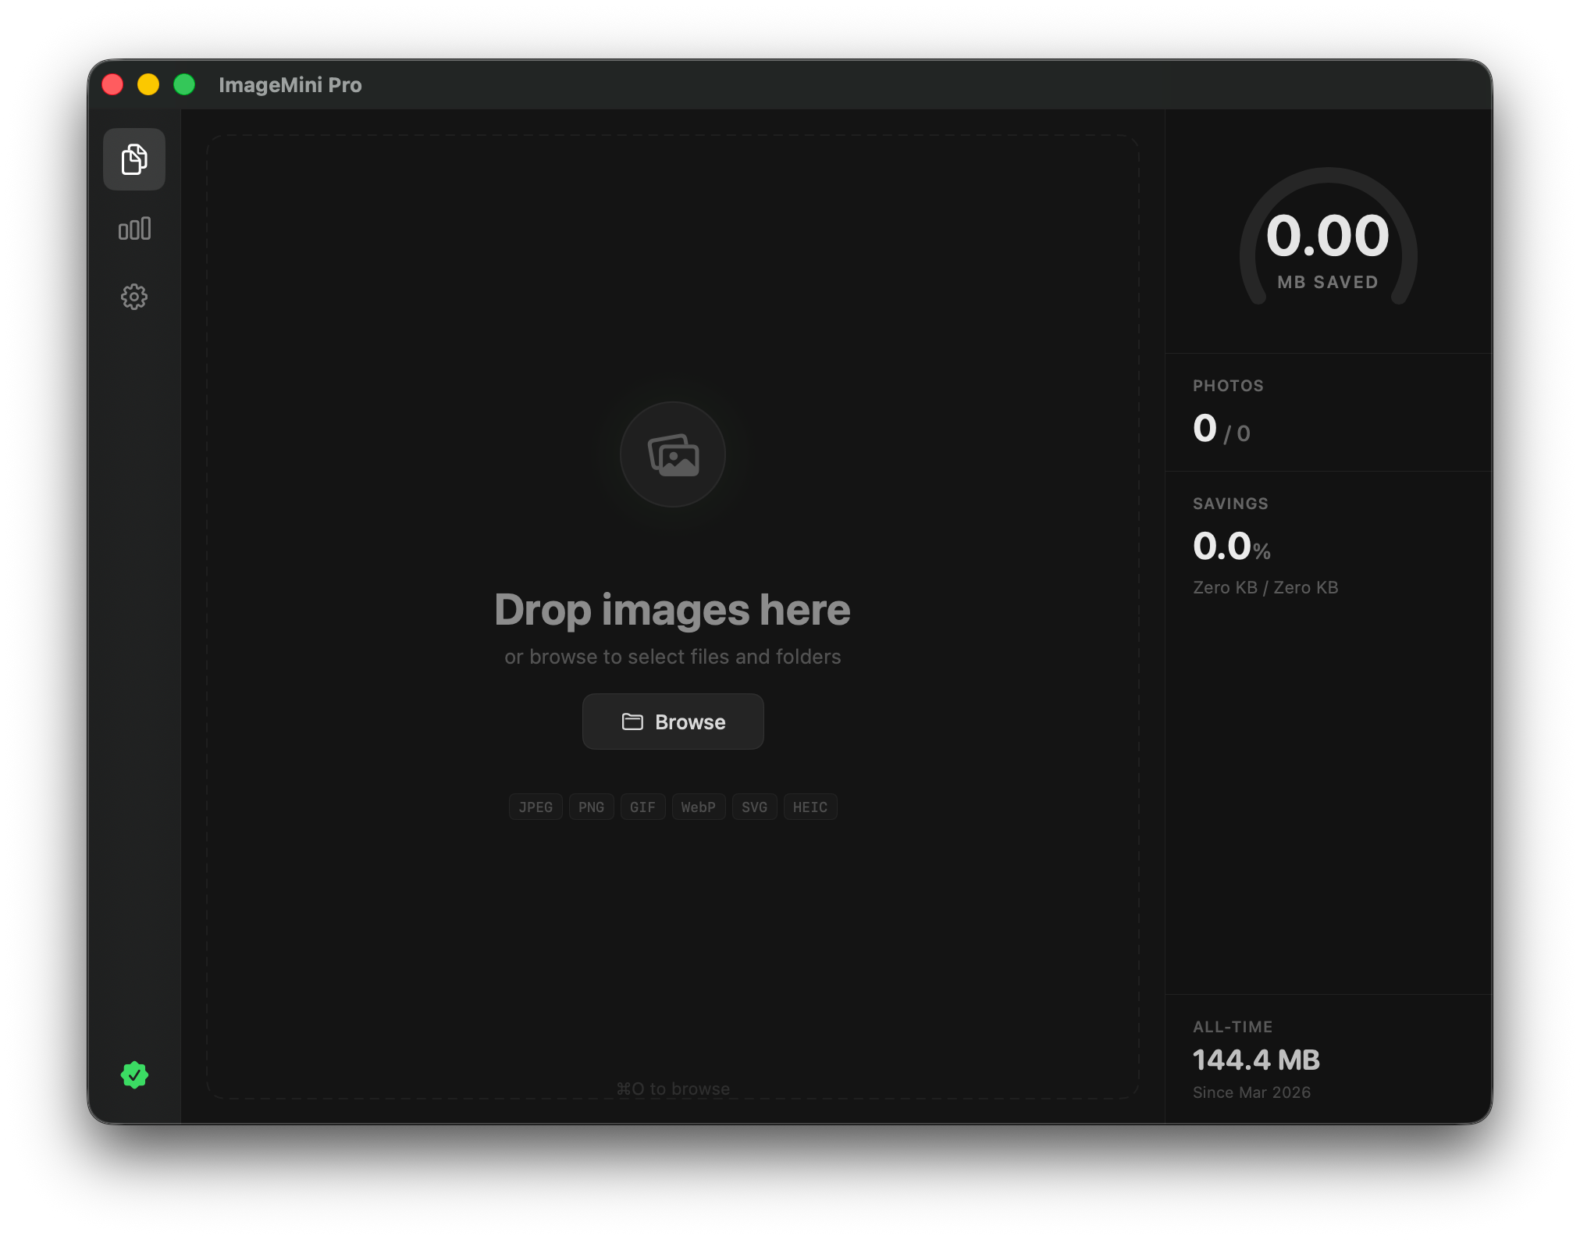
Task: Click the green license verification badge
Action: coord(134,1075)
